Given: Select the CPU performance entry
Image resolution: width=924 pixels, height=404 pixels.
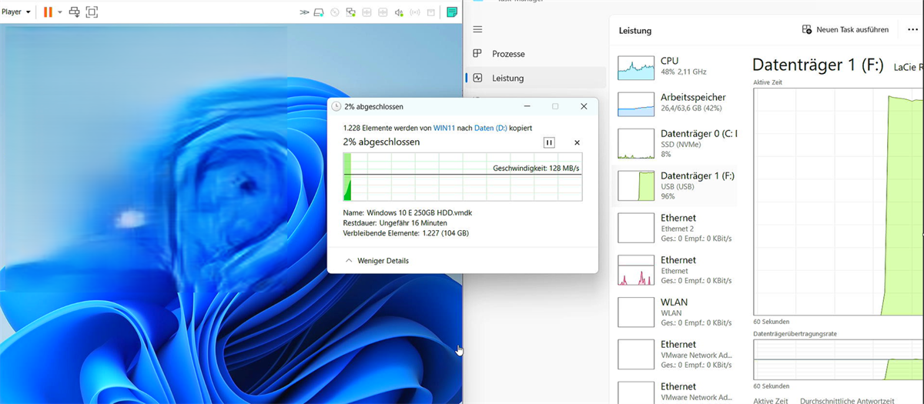Looking at the screenshot, I should coord(675,67).
